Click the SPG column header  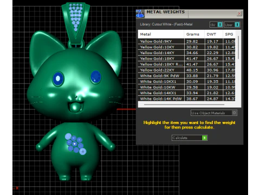[x=229, y=34]
